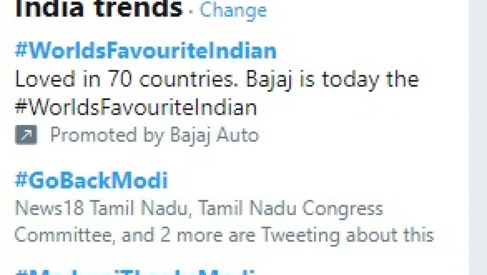Open the #GoBackModi trending hashtag
Viewport: 487px width, 275px height.
(x=91, y=181)
